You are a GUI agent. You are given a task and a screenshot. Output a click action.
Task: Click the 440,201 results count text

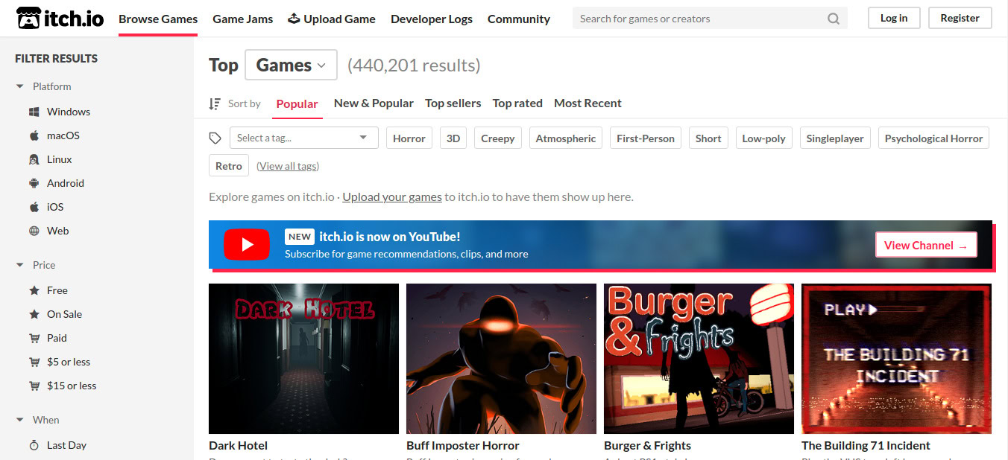[414, 66]
